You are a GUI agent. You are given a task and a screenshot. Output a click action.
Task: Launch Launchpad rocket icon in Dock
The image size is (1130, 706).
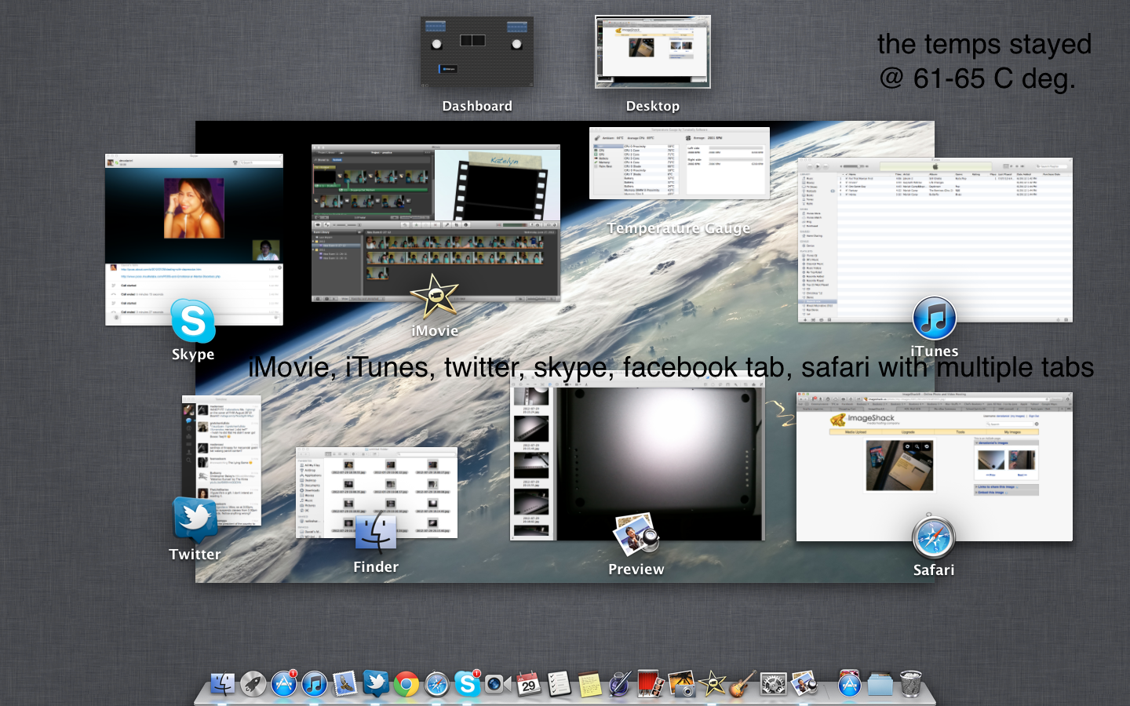click(253, 684)
